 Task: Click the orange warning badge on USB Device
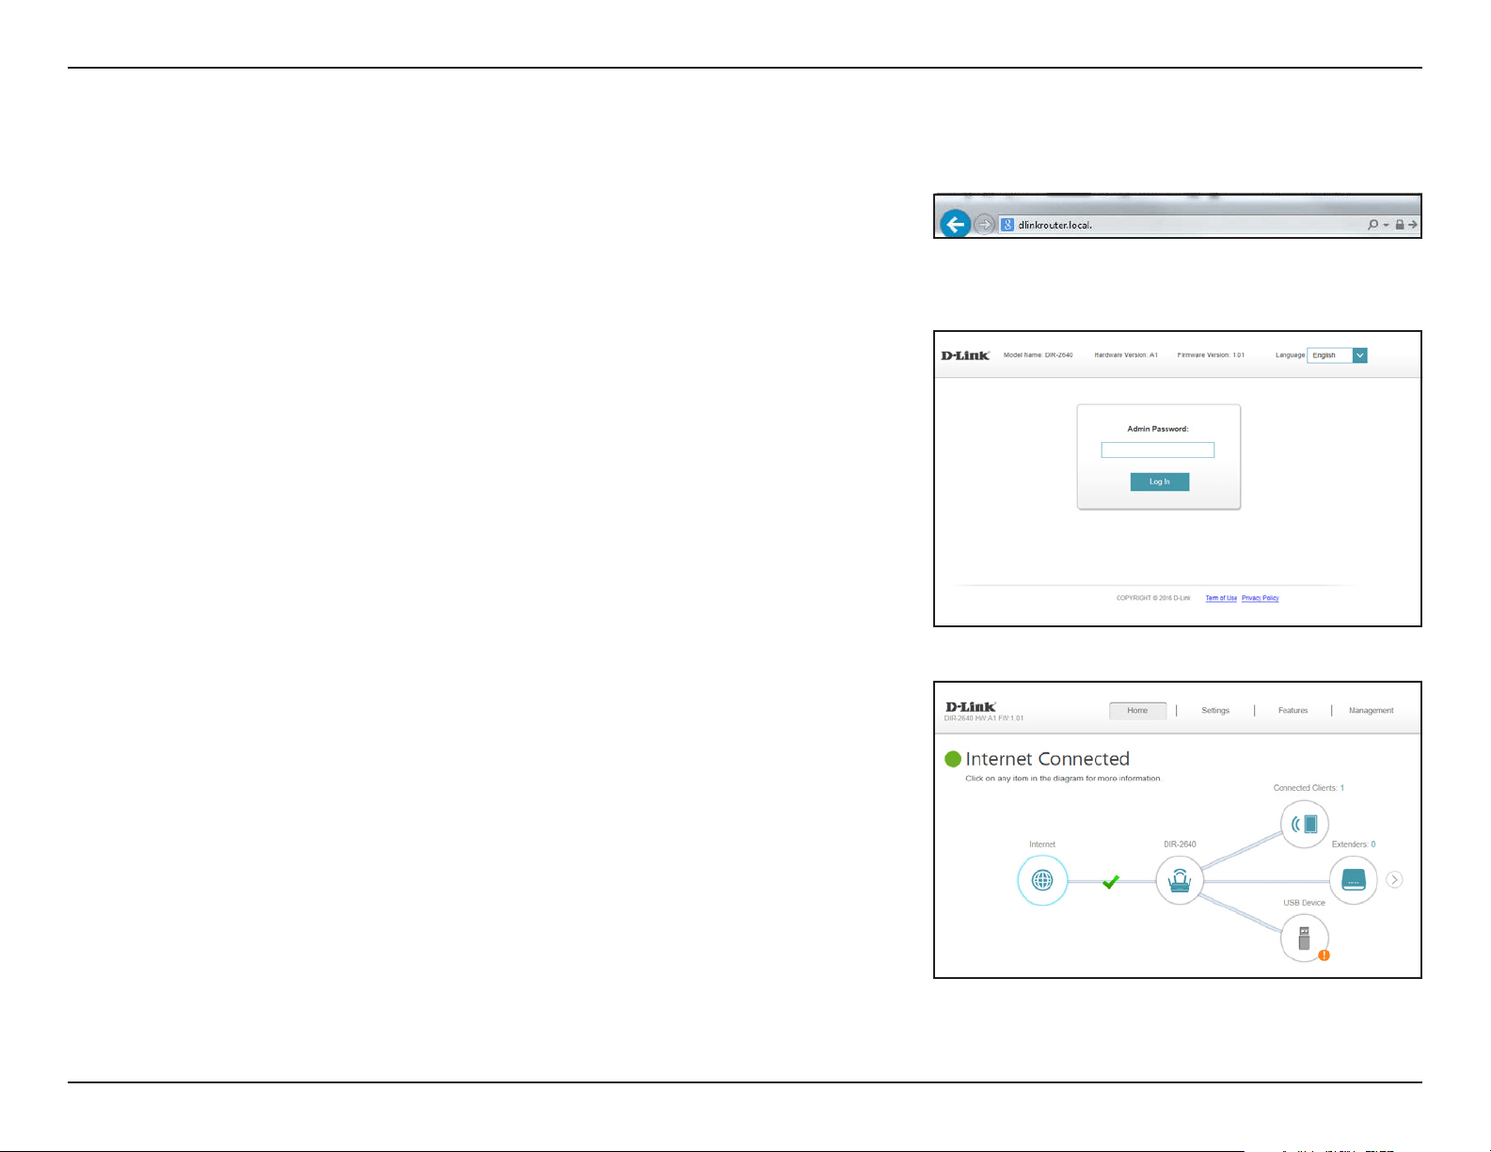click(1324, 955)
